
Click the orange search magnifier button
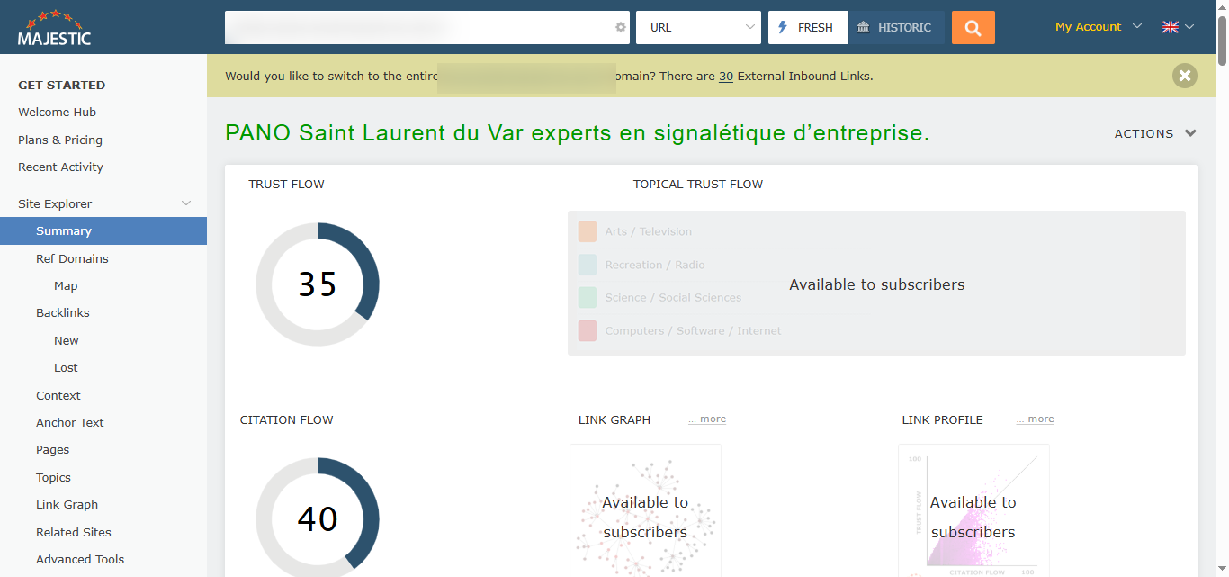(x=973, y=28)
